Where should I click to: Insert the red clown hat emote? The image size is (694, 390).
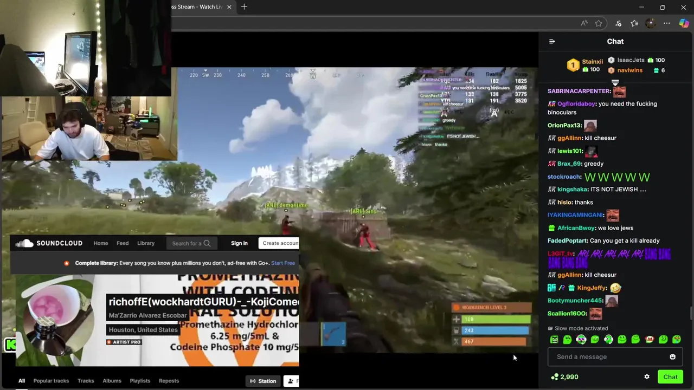coord(650,340)
